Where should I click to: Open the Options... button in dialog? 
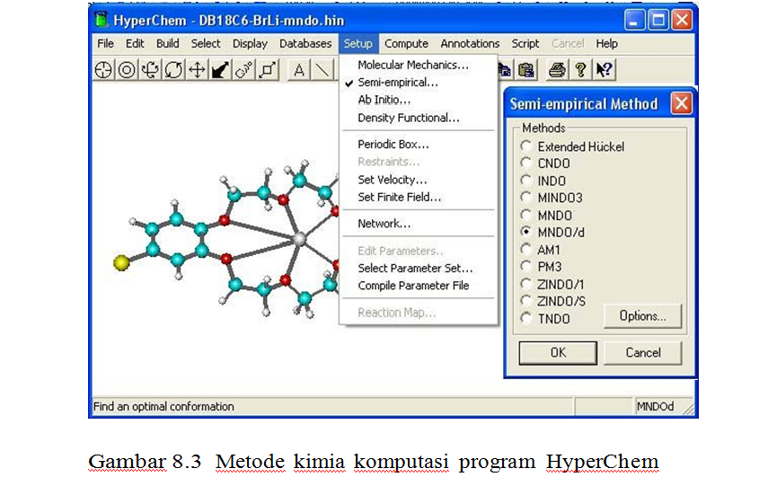(x=643, y=316)
